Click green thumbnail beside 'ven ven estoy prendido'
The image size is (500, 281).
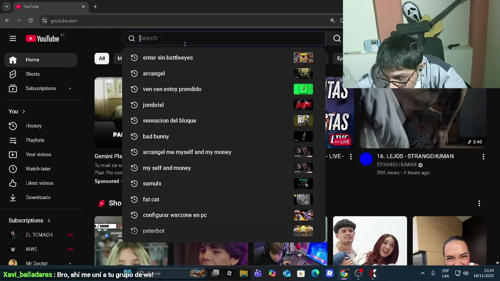pyautogui.click(x=303, y=89)
